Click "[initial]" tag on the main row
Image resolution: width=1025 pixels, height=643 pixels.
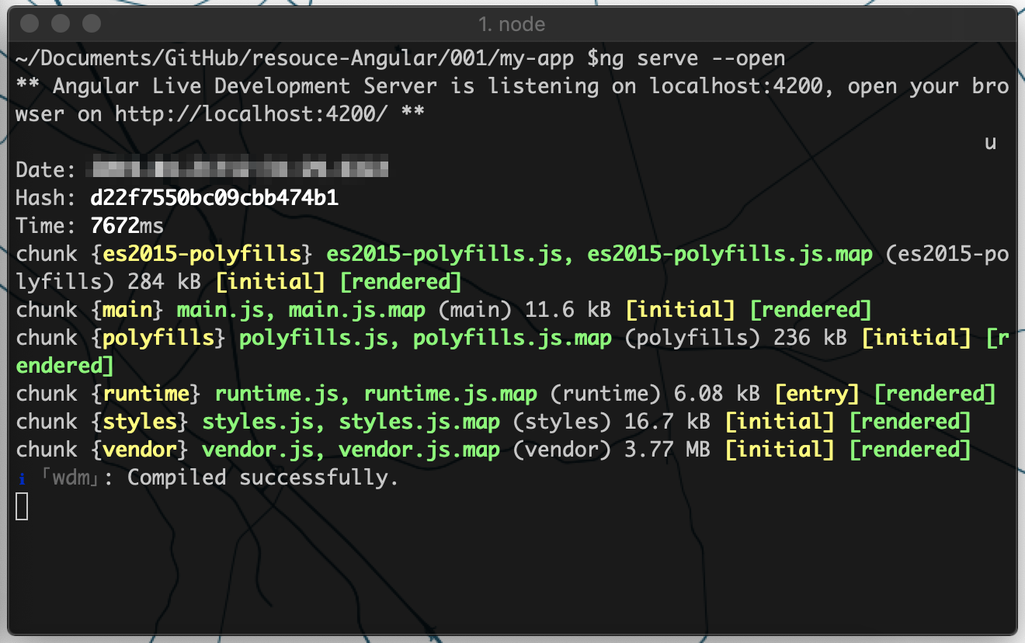pos(680,310)
